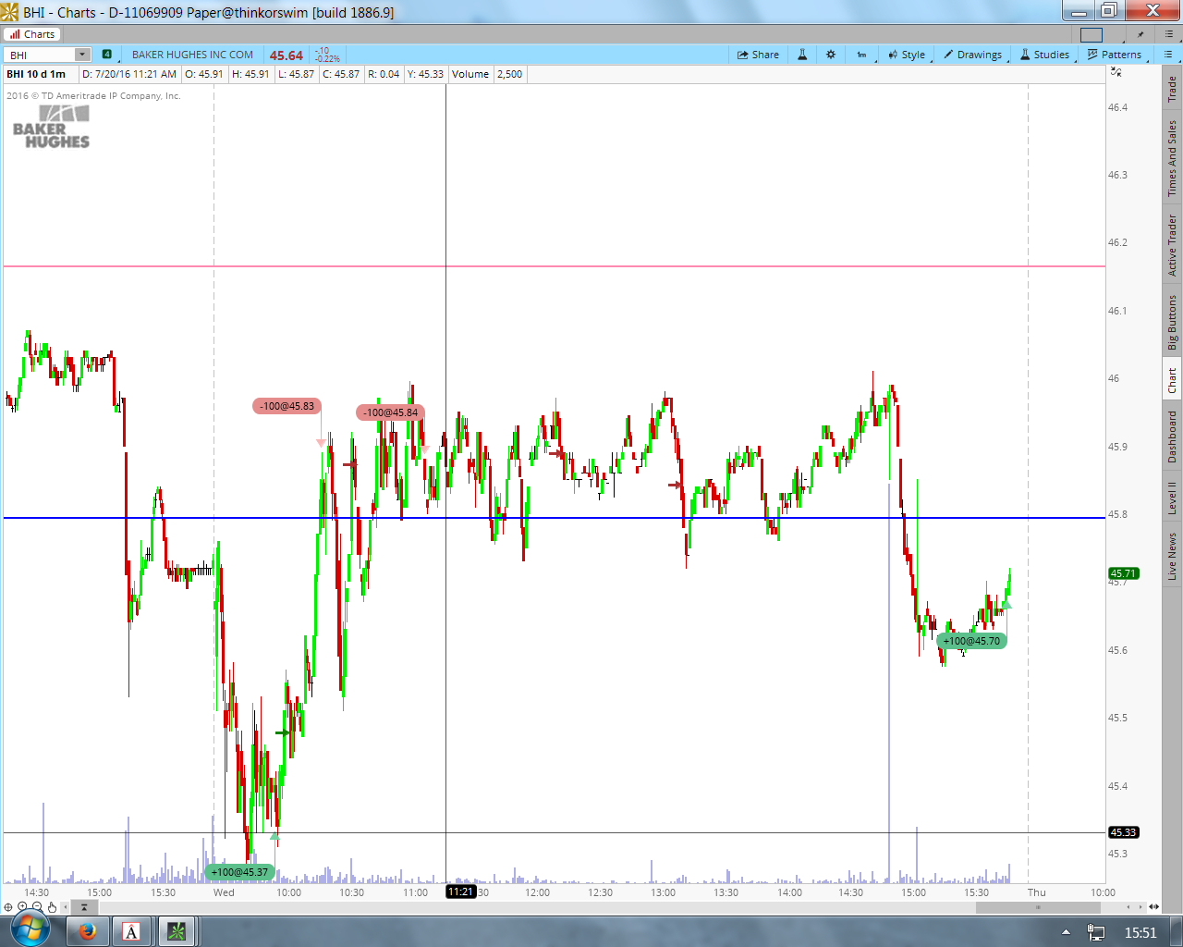Click the horizontal time axis scrollbar thumb
The width and height of the screenshot is (1183, 947).
(x=1039, y=907)
